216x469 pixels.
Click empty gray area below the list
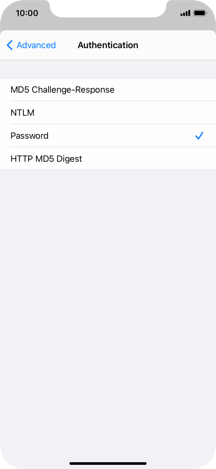pos(108,299)
